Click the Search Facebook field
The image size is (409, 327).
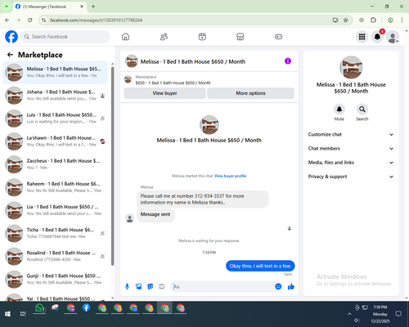tap(65, 37)
